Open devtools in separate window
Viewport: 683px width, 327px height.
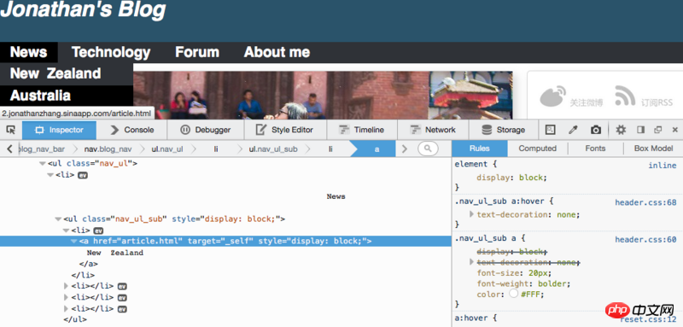point(657,130)
